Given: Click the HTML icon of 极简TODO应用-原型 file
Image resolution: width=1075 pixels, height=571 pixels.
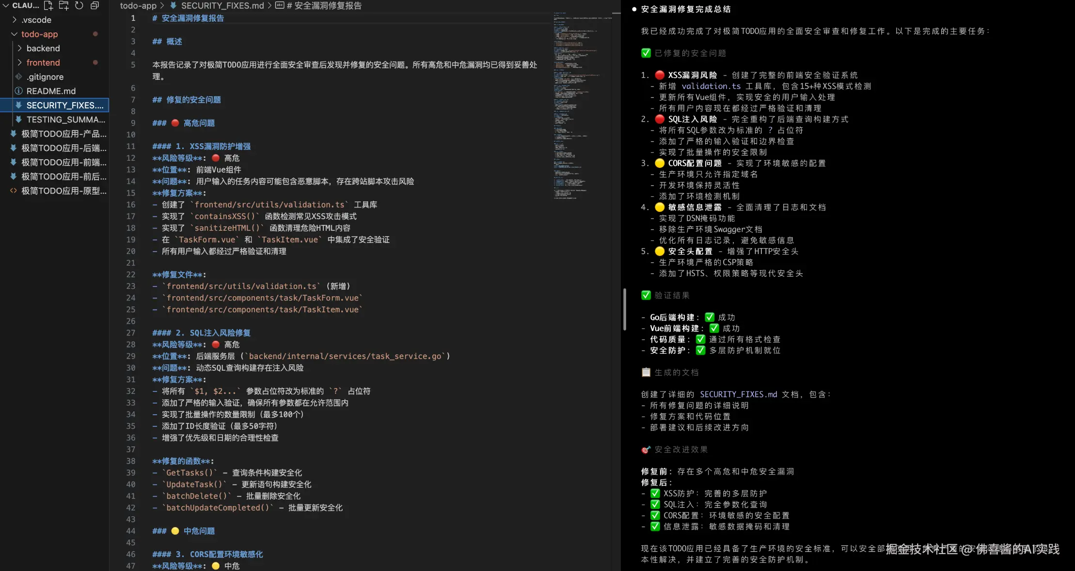Looking at the screenshot, I should click(x=13, y=191).
